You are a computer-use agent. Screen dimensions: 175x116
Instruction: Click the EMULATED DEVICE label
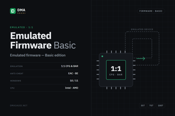(142, 29)
